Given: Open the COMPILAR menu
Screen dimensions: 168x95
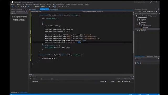Looking at the screenshot, I should tap(36, 4).
